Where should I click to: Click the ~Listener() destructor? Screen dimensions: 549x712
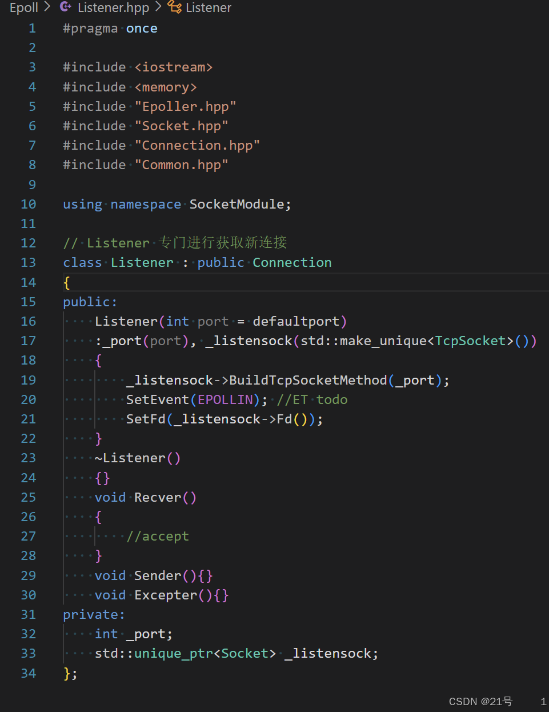[x=138, y=458]
